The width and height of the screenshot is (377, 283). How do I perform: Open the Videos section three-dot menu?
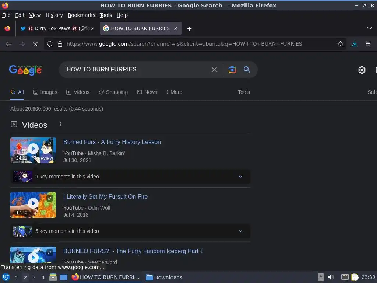(60, 125)
